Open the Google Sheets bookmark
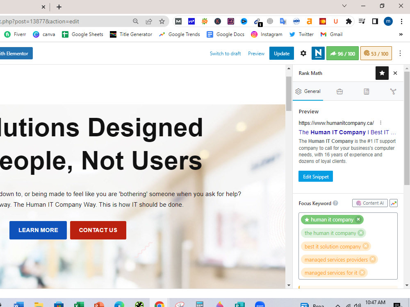The width and height of the screenshot is (410, 307). pyautogui.click(x=82, y=34)
